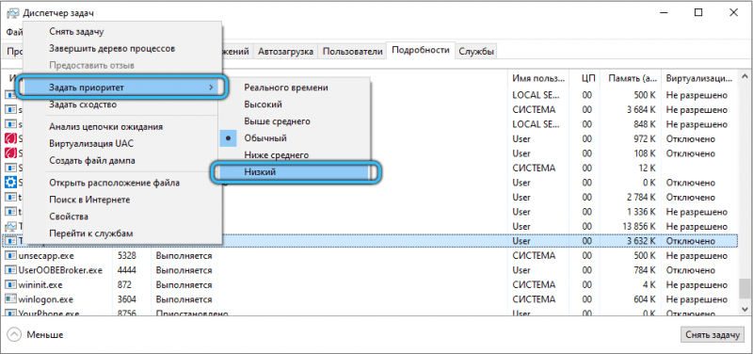Click Задать сходство menu entry
Screen dimensions: 753x354
(x=83, y=105)
